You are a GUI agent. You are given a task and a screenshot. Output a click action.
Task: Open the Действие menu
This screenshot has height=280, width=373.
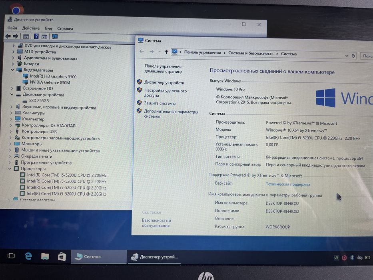31,28
